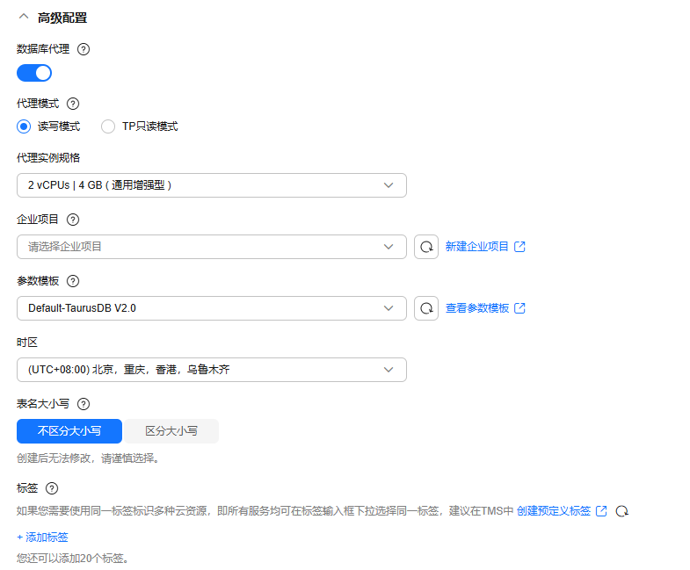Click help icon beside 企业项目

pyautogui.click(x=73, y=220)
